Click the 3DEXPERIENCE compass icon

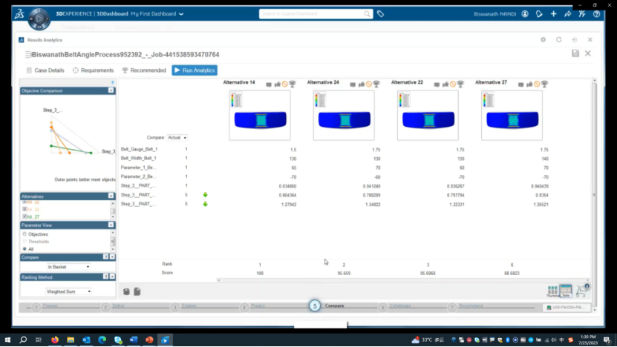point(39,18)
